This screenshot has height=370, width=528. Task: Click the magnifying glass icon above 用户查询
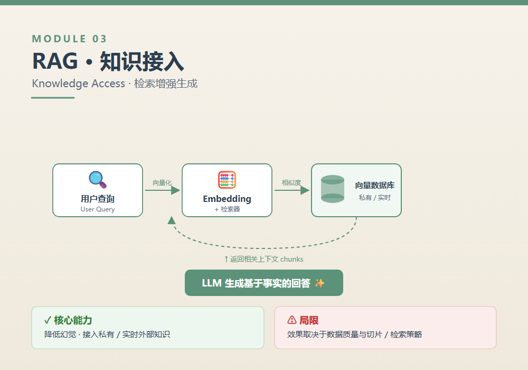98,180
